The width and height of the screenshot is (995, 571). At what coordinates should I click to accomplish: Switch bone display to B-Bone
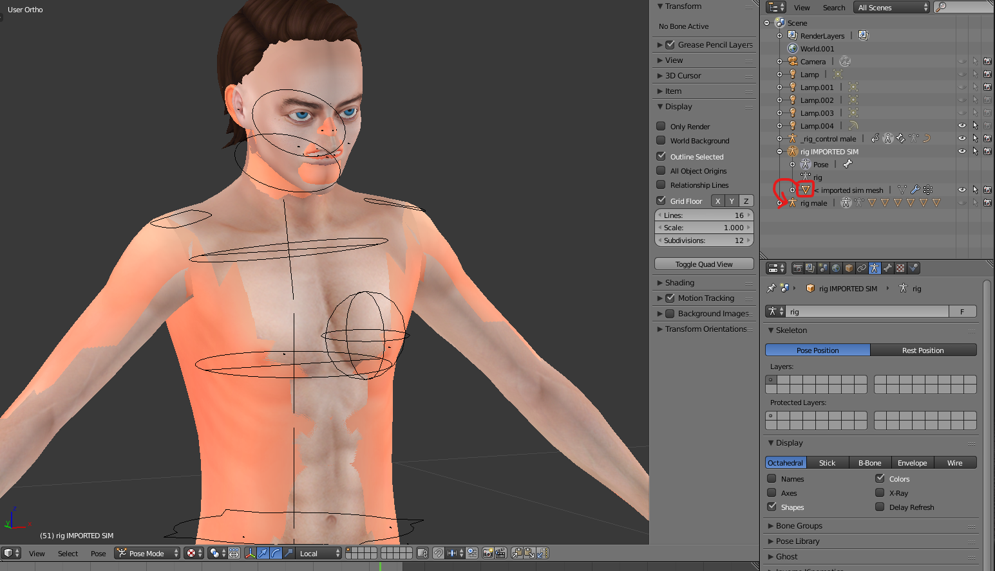[x=869, y=462]
